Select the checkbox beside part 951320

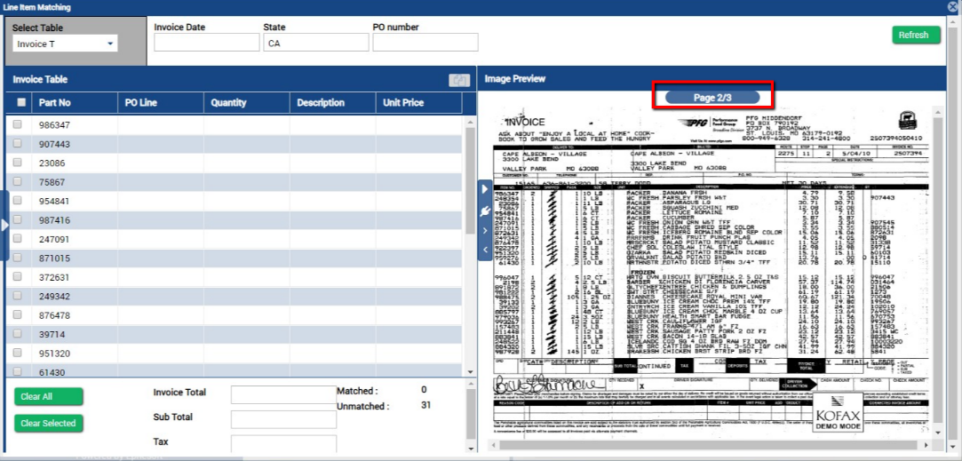18,353
